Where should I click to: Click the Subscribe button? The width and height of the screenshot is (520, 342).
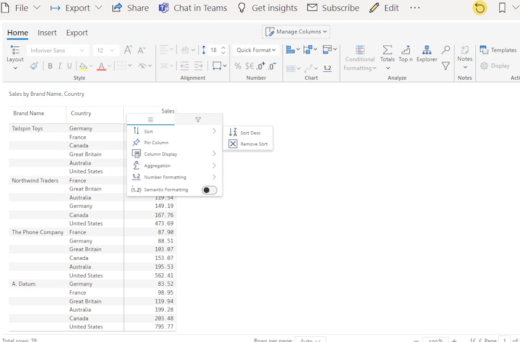tap(333, 8)
